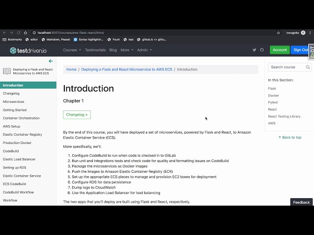Jump to the Flask section
The height and width of the screenshot is (235, 314).
(x=272, y=88)
